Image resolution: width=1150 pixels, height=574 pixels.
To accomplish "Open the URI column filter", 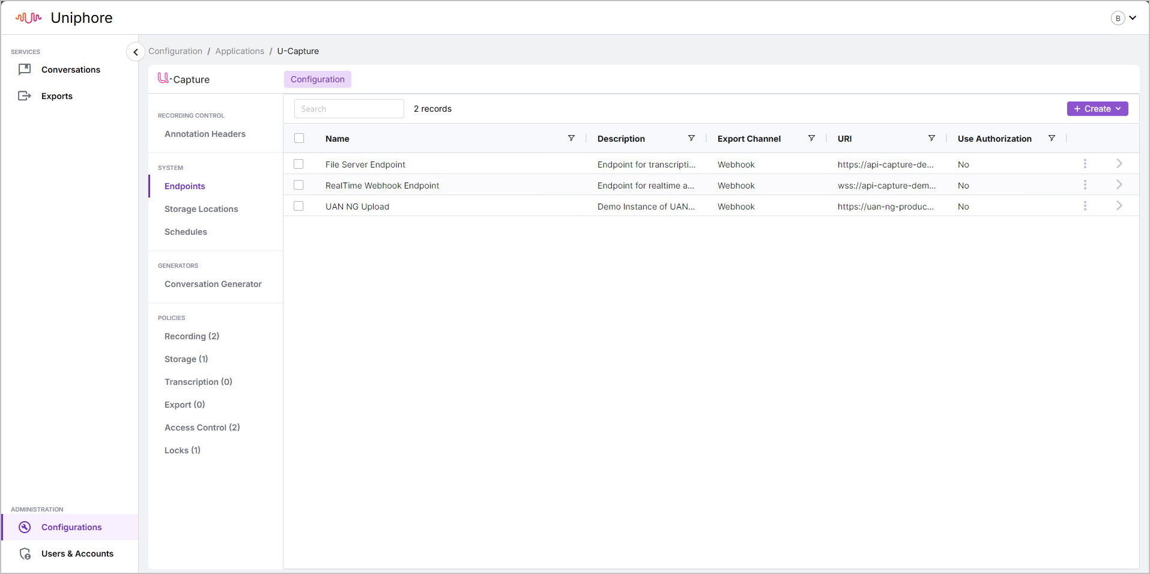I will [x=931, y=138].
